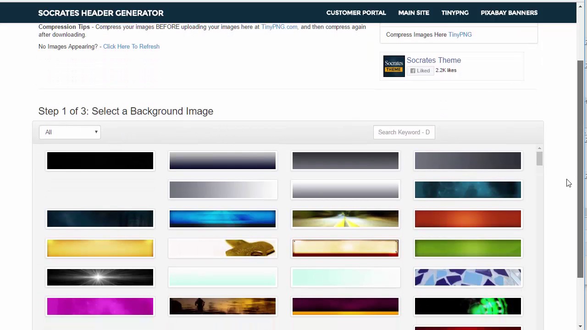Open Pixabay Banners in the top navigation

(x=509, y=13)
